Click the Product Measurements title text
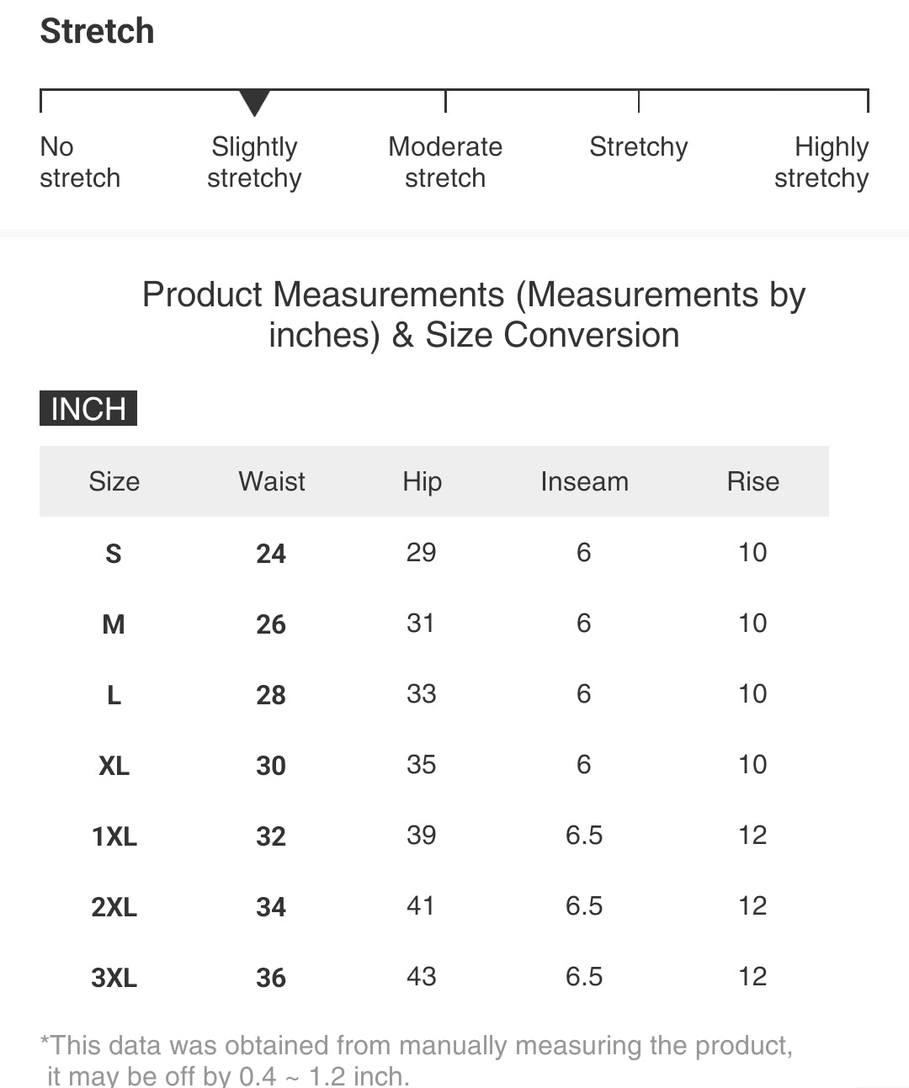 [474, 315]
